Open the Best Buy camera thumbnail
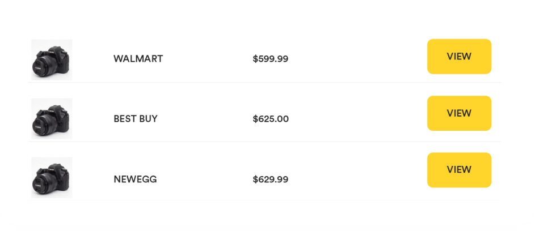 (52, 118)
